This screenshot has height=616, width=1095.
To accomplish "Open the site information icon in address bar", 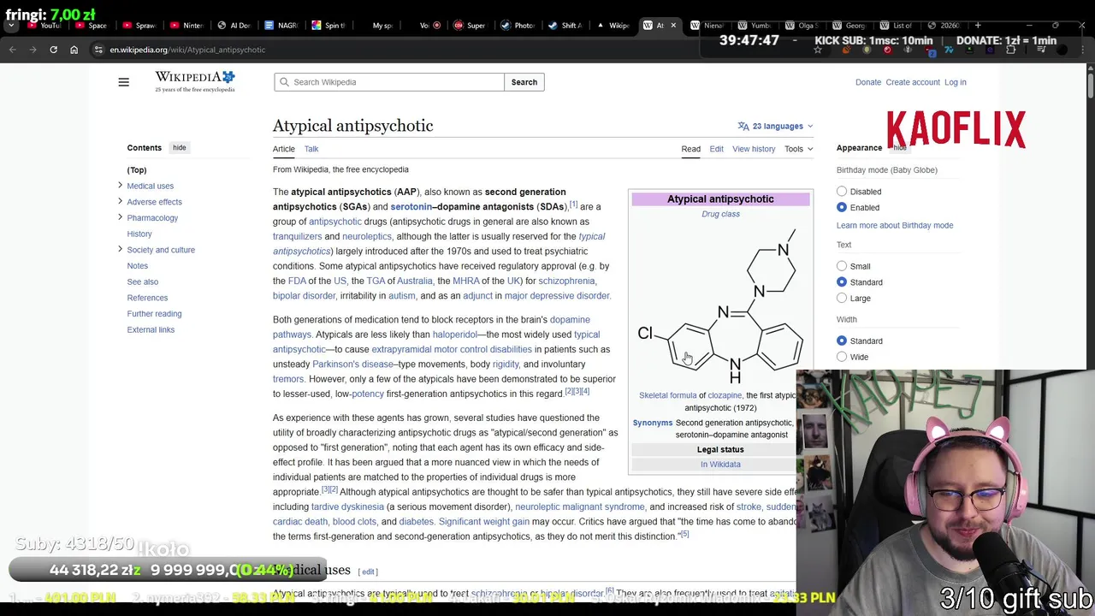I will pyautogui.click(x=98, y=50).
